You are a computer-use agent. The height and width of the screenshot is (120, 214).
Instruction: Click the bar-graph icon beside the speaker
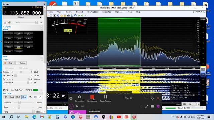click(5, 23)
